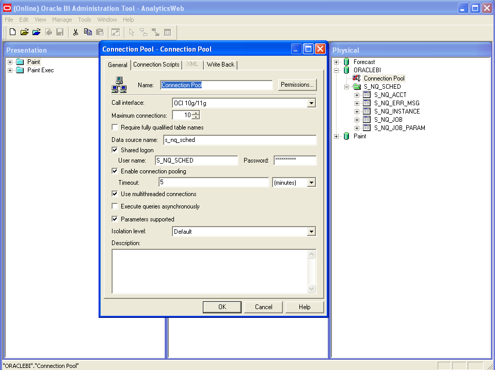The image size is (495, 370).
Task: Click the Permissions... button
Action: [x=297, y=85]
